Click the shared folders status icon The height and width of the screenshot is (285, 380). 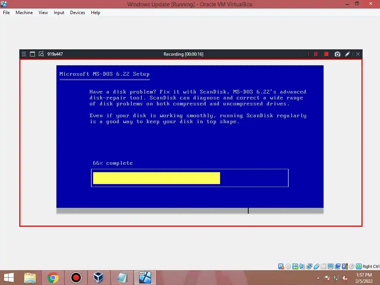click(323, 266)
